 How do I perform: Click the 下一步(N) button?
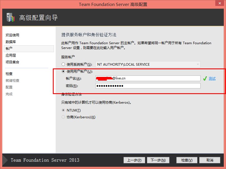[158, 160]
